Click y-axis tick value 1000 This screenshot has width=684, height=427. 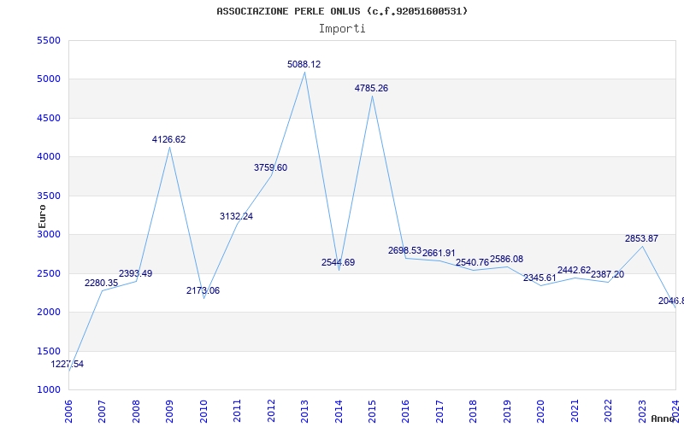tap(49, 390)
